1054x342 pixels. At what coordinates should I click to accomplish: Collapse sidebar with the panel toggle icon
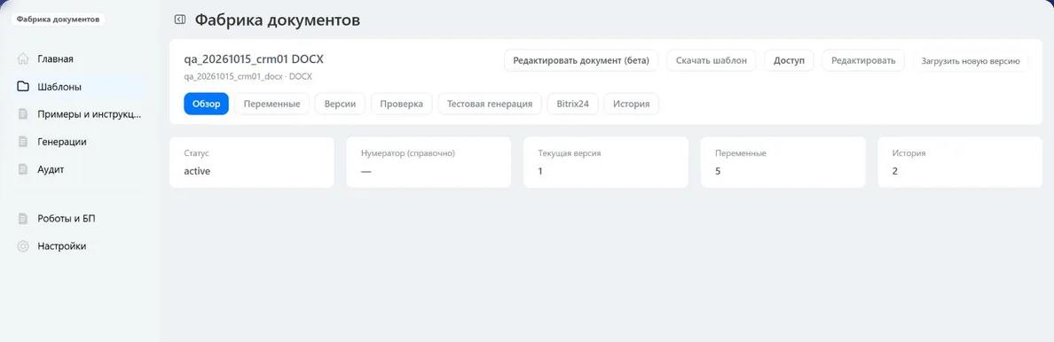pyautogui.click(x=179, y=19)
